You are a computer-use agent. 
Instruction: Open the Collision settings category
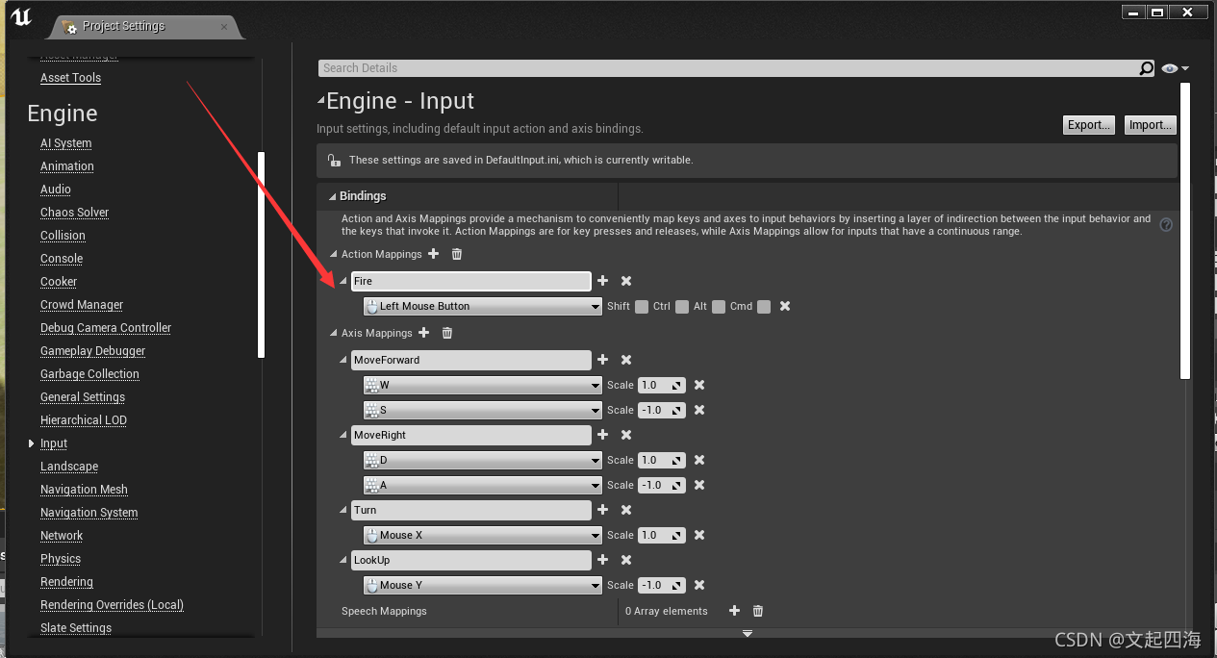(x=63, y=236)
